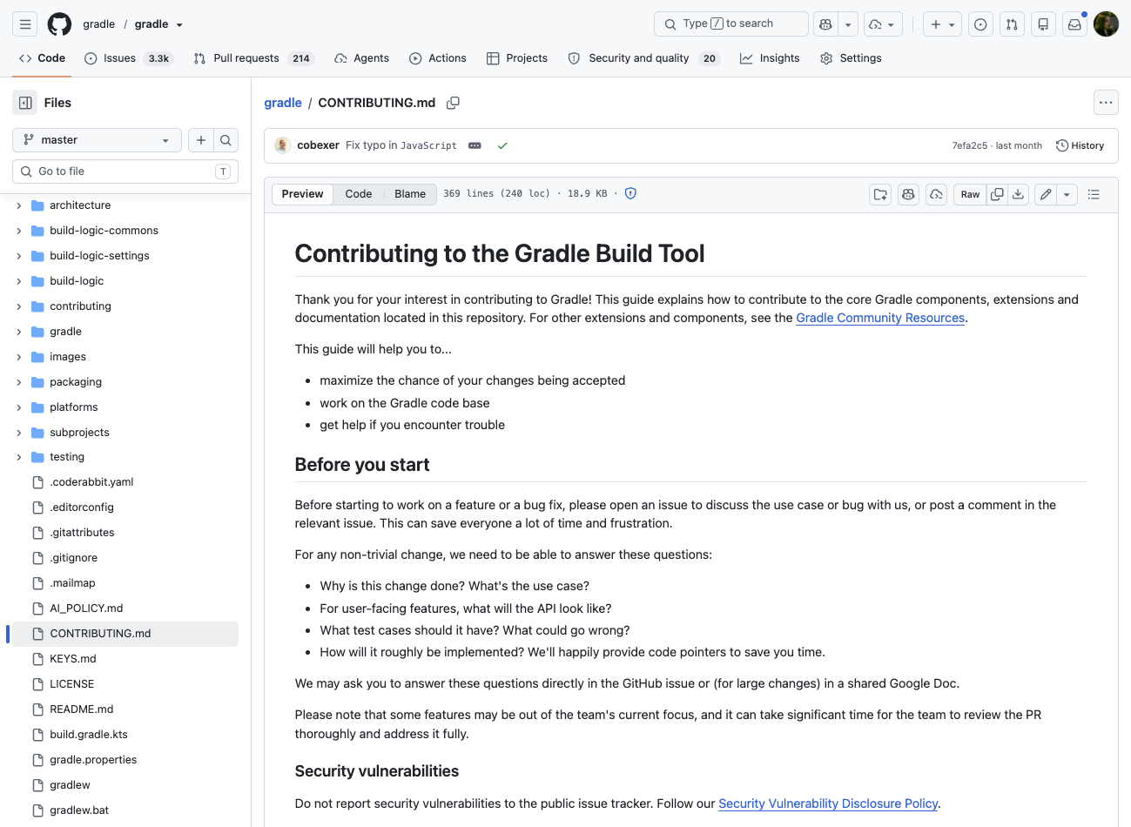Focus the Type / to search box
This screenshot has width=1131, height=827.
pos(731,24)
